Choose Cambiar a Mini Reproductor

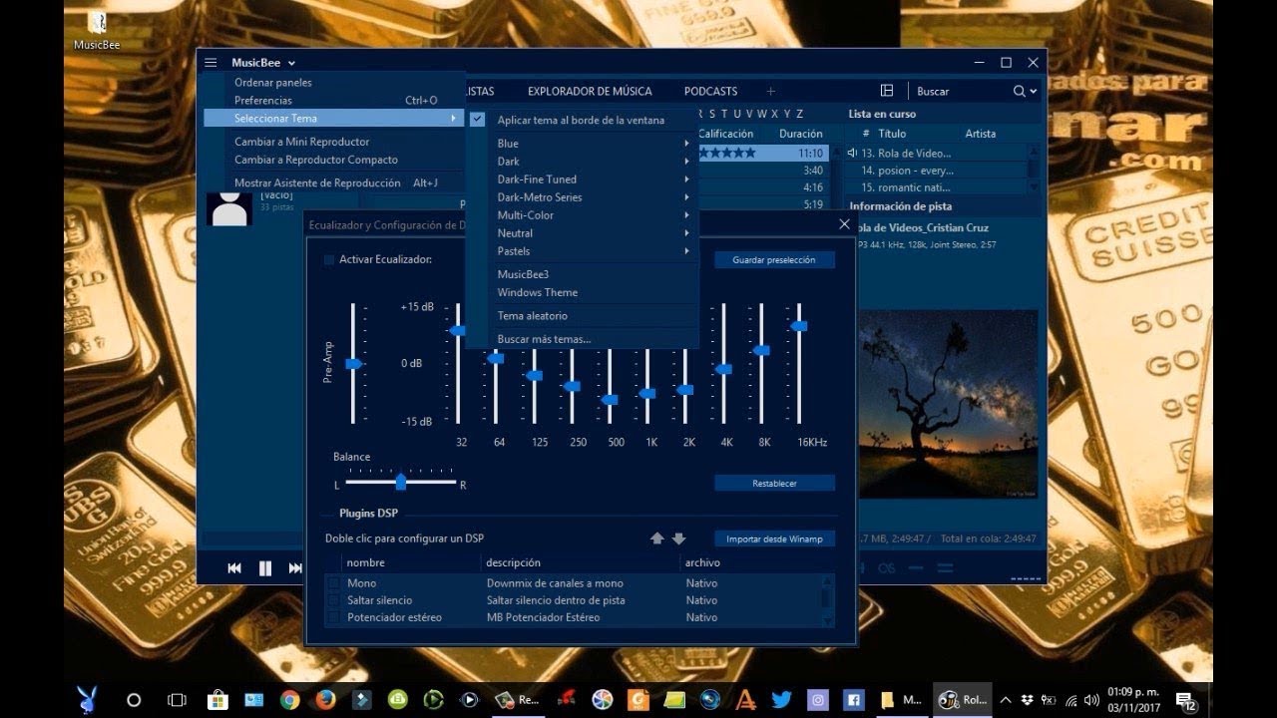point(334,142)
